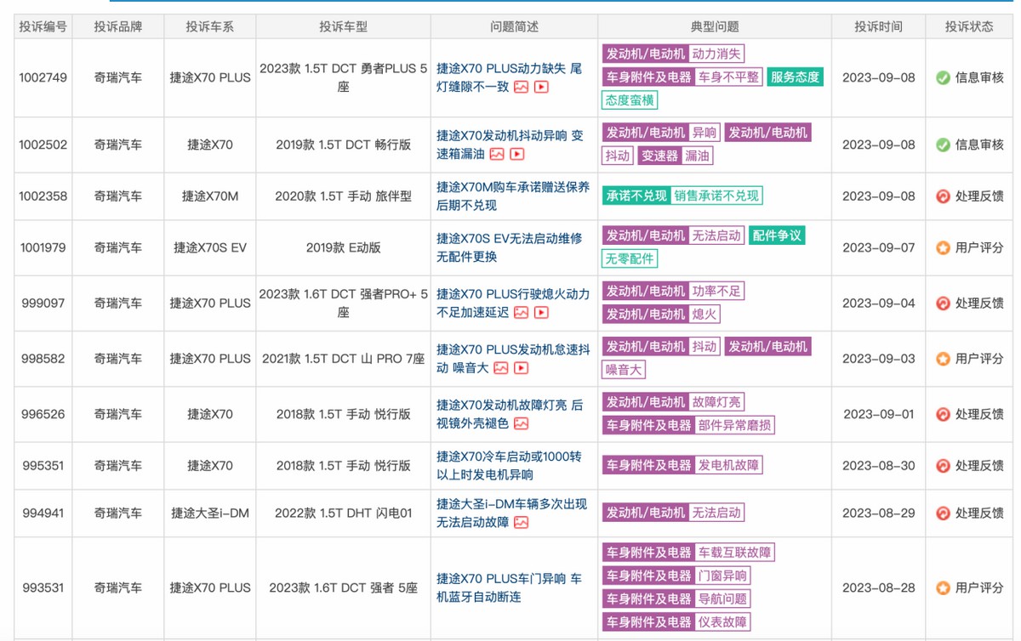Click the video play icon for complaint 998582
The image size is (1021, 641).
pos(521,368)
